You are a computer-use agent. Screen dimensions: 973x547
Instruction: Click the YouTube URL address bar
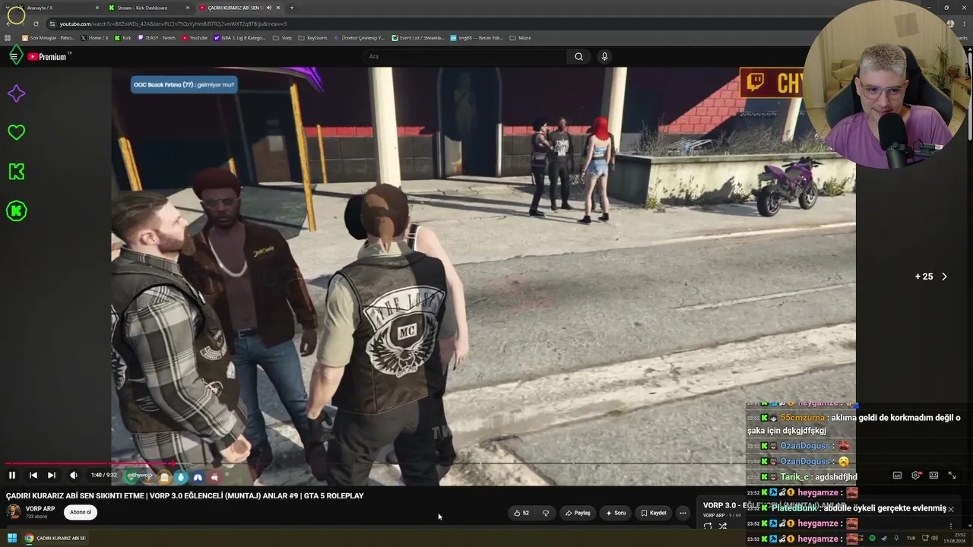[x=486, y=24]
